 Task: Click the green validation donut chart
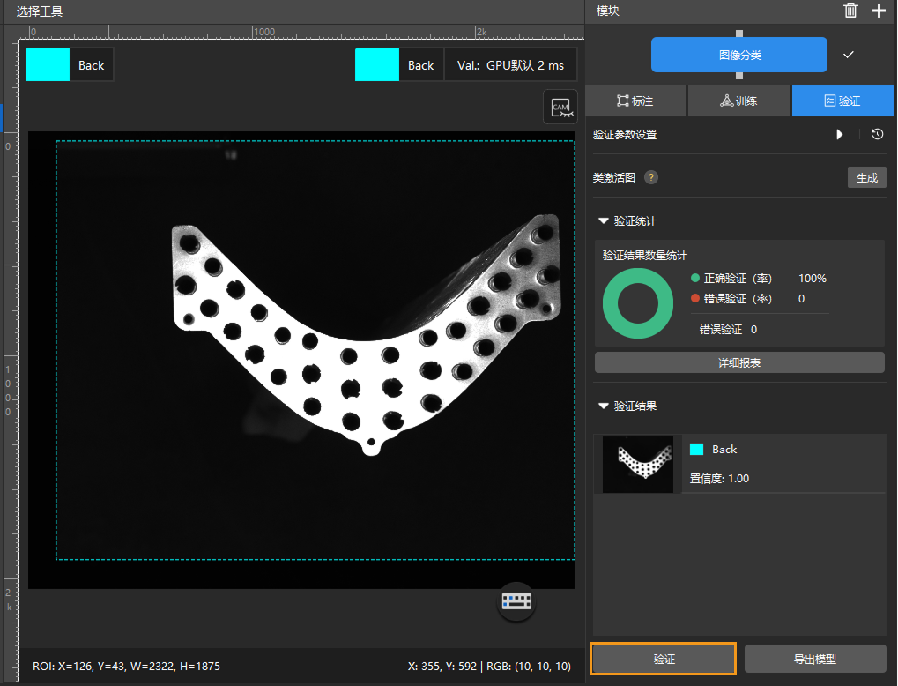pyautogui.click(x=638, y=303)
